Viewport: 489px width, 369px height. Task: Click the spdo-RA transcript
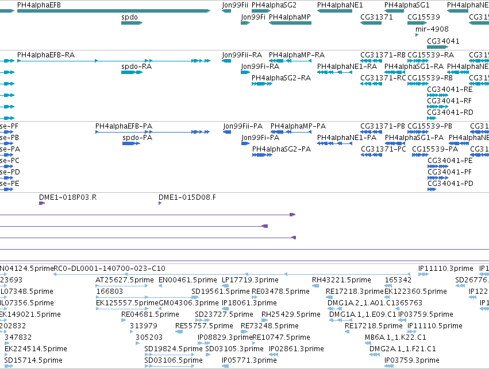(x=132, y=72)
